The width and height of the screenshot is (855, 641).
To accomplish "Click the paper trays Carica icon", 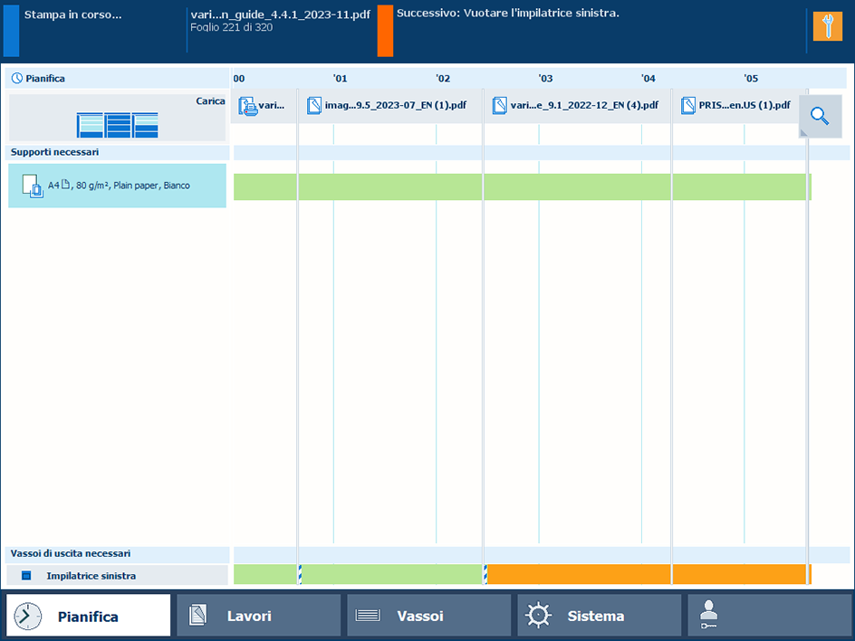I will 117,125.
